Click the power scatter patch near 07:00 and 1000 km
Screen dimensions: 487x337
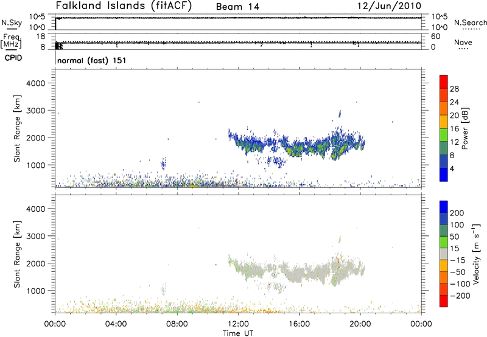(163, 164)
